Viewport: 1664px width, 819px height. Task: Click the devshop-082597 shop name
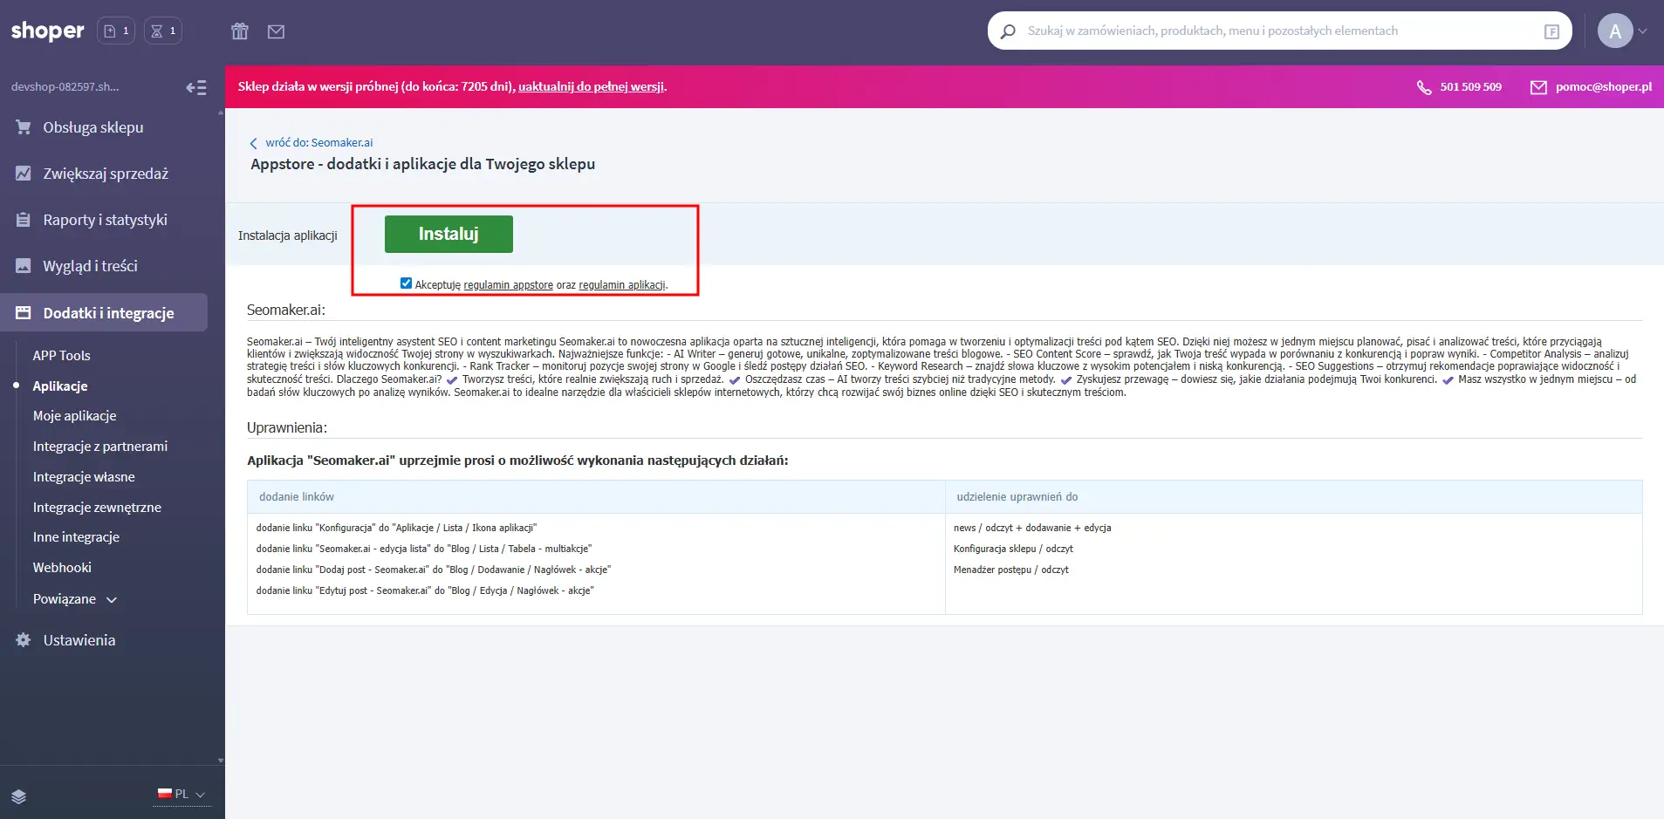coord(65,87)
